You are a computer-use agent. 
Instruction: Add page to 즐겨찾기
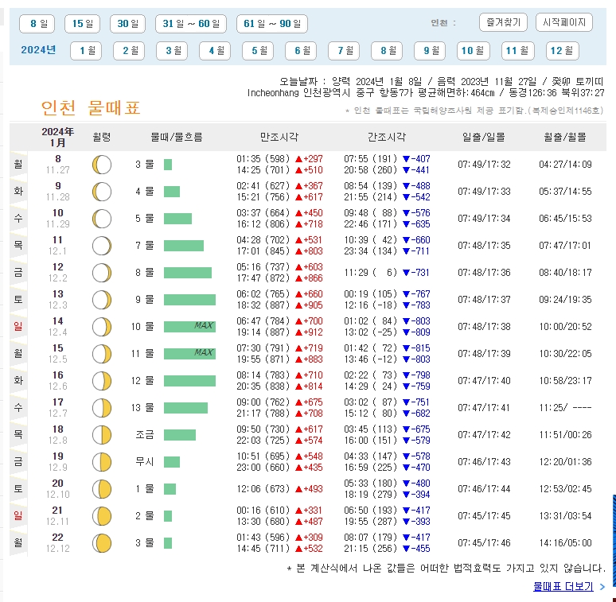pyautogui.click(x=503, y=22)
